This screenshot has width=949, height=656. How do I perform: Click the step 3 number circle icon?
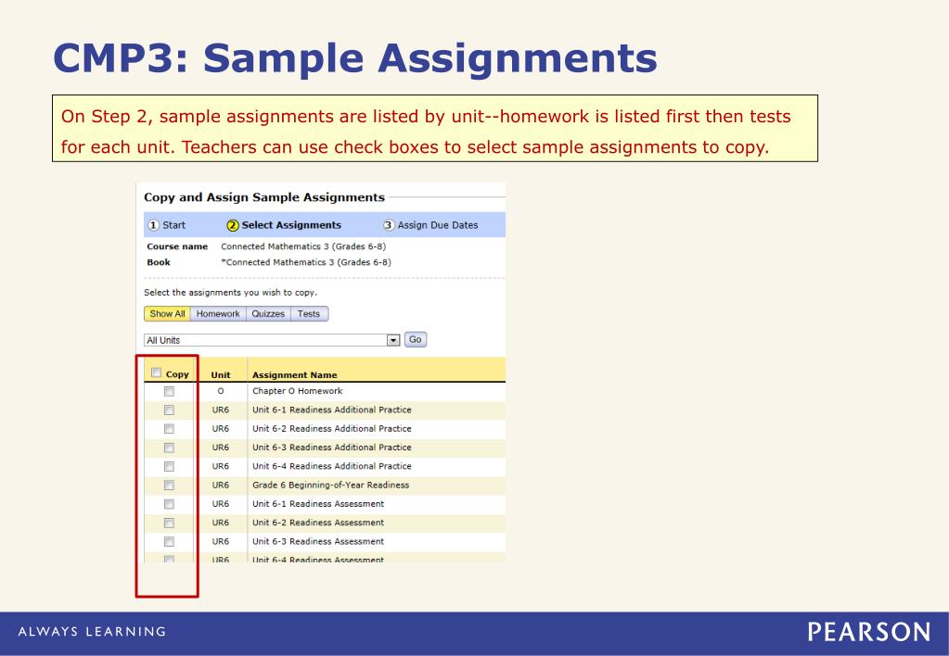pos(389,225)
